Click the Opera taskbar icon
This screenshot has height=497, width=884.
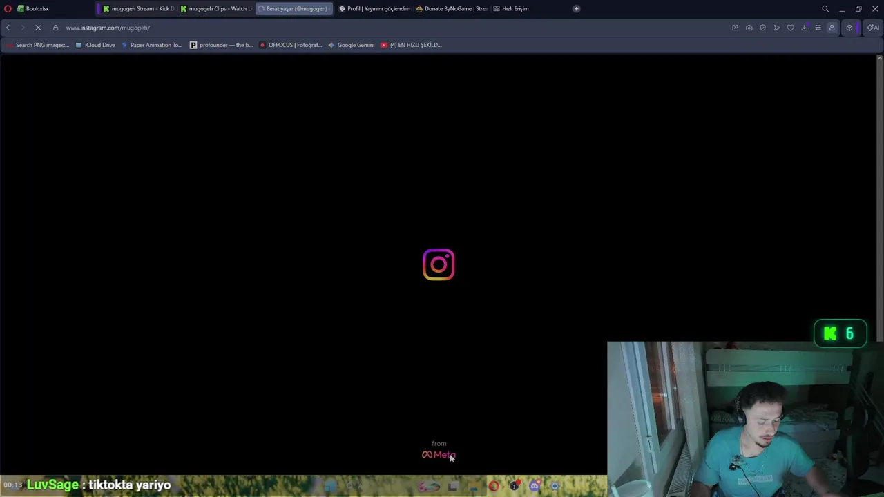494,486
